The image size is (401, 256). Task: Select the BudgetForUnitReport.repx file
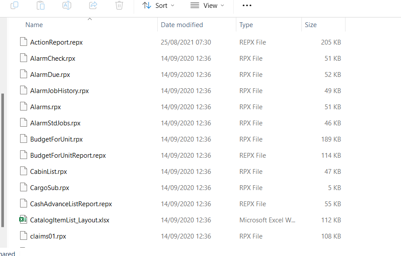click(68, 156)
